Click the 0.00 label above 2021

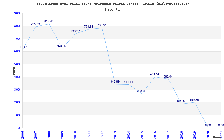tap(221, 125)
